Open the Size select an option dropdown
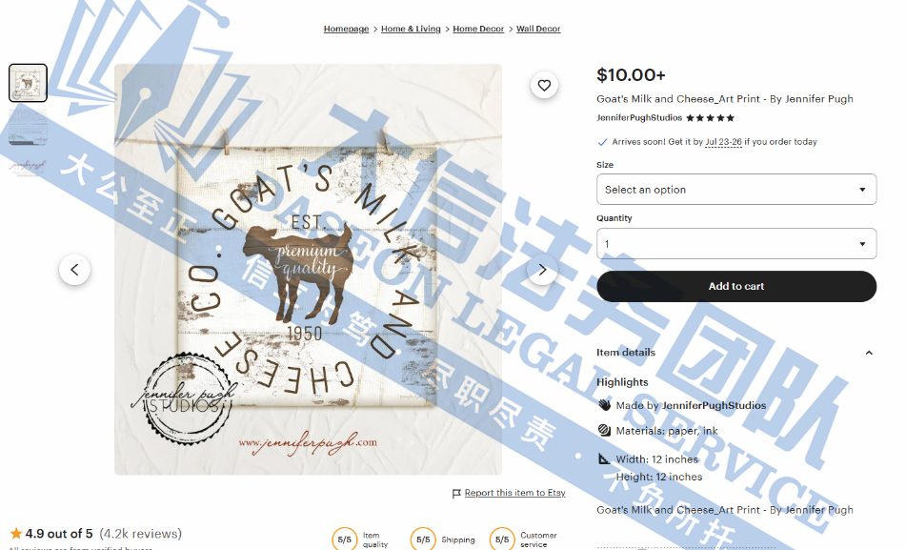Screen dimensions: 906x550 pyautogui.click(x=736, y=189)
